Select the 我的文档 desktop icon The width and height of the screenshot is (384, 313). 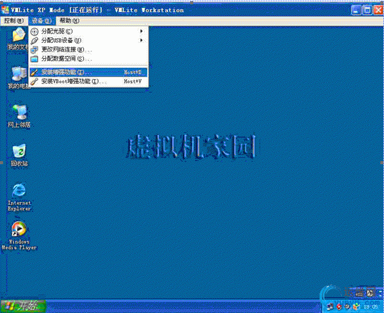[x=18, y=39]
